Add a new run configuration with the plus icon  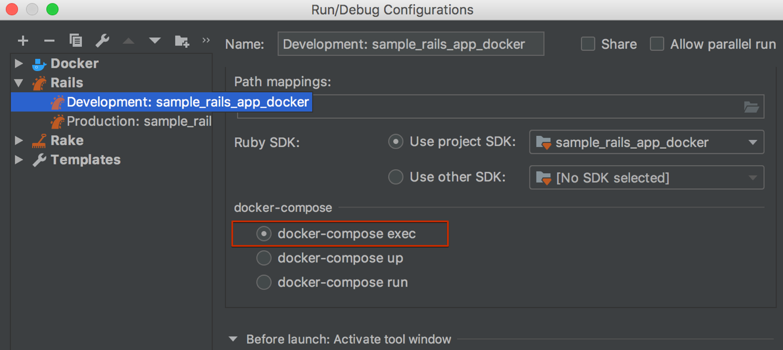(23, 40)
